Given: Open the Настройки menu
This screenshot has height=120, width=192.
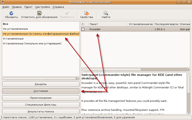Looking at the screenshot, I should point(43,7).
